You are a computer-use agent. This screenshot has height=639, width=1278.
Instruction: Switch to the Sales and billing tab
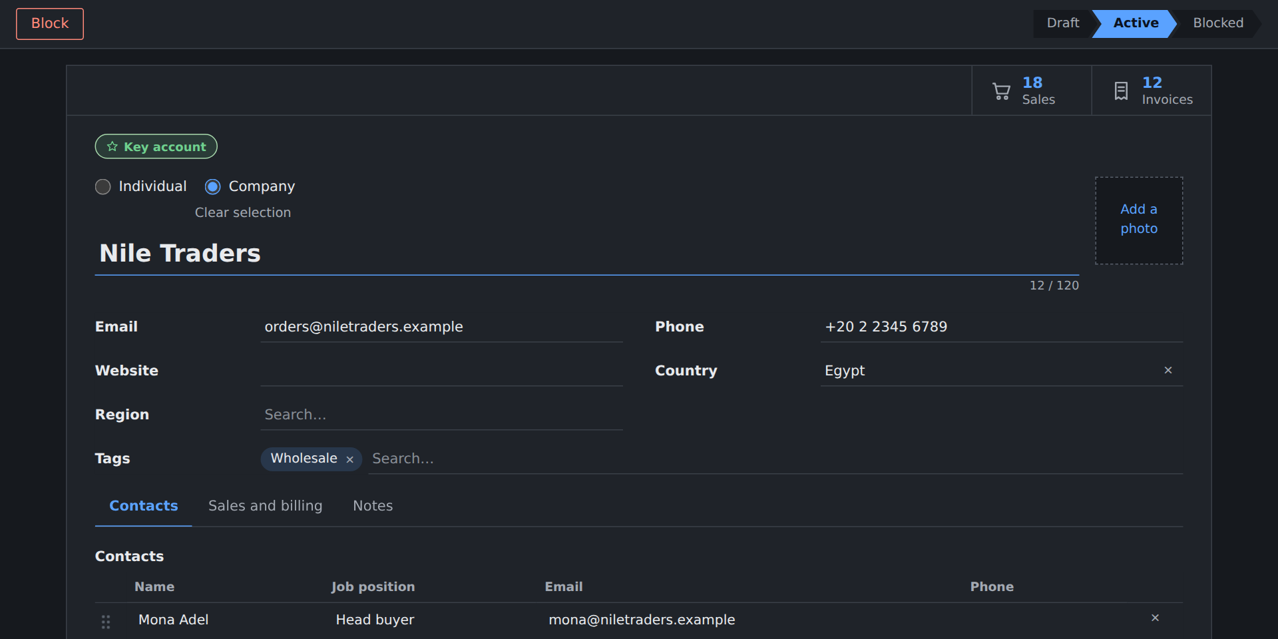tap(266, 506)
